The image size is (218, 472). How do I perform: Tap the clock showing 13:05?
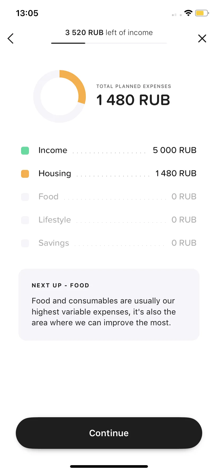[27, 13]
